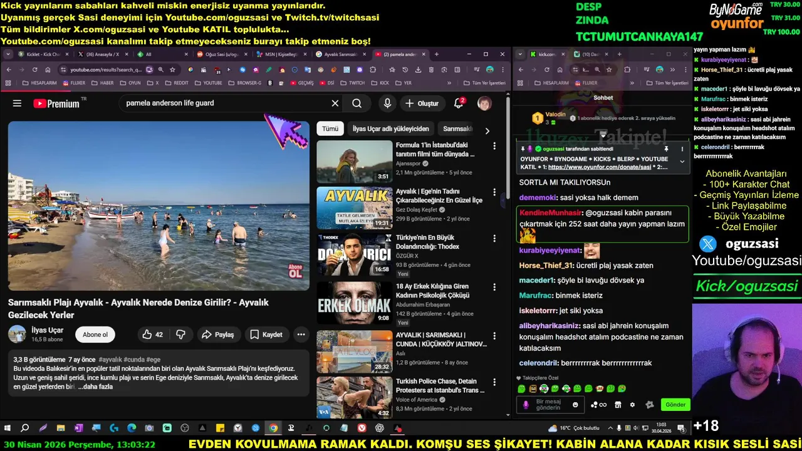
Task: Play the Sarımsaklı Plajı beach video
Action: point(159,206)
